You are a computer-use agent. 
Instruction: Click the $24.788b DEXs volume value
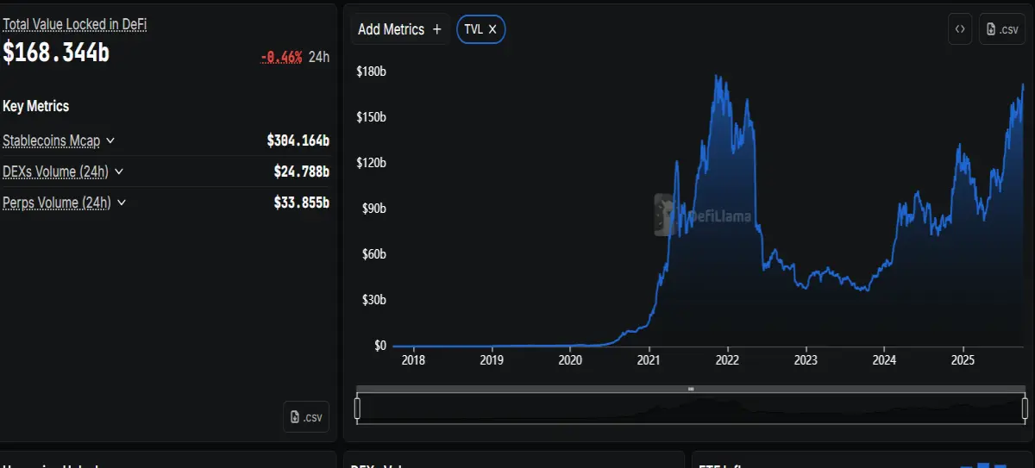click(302, 172)
